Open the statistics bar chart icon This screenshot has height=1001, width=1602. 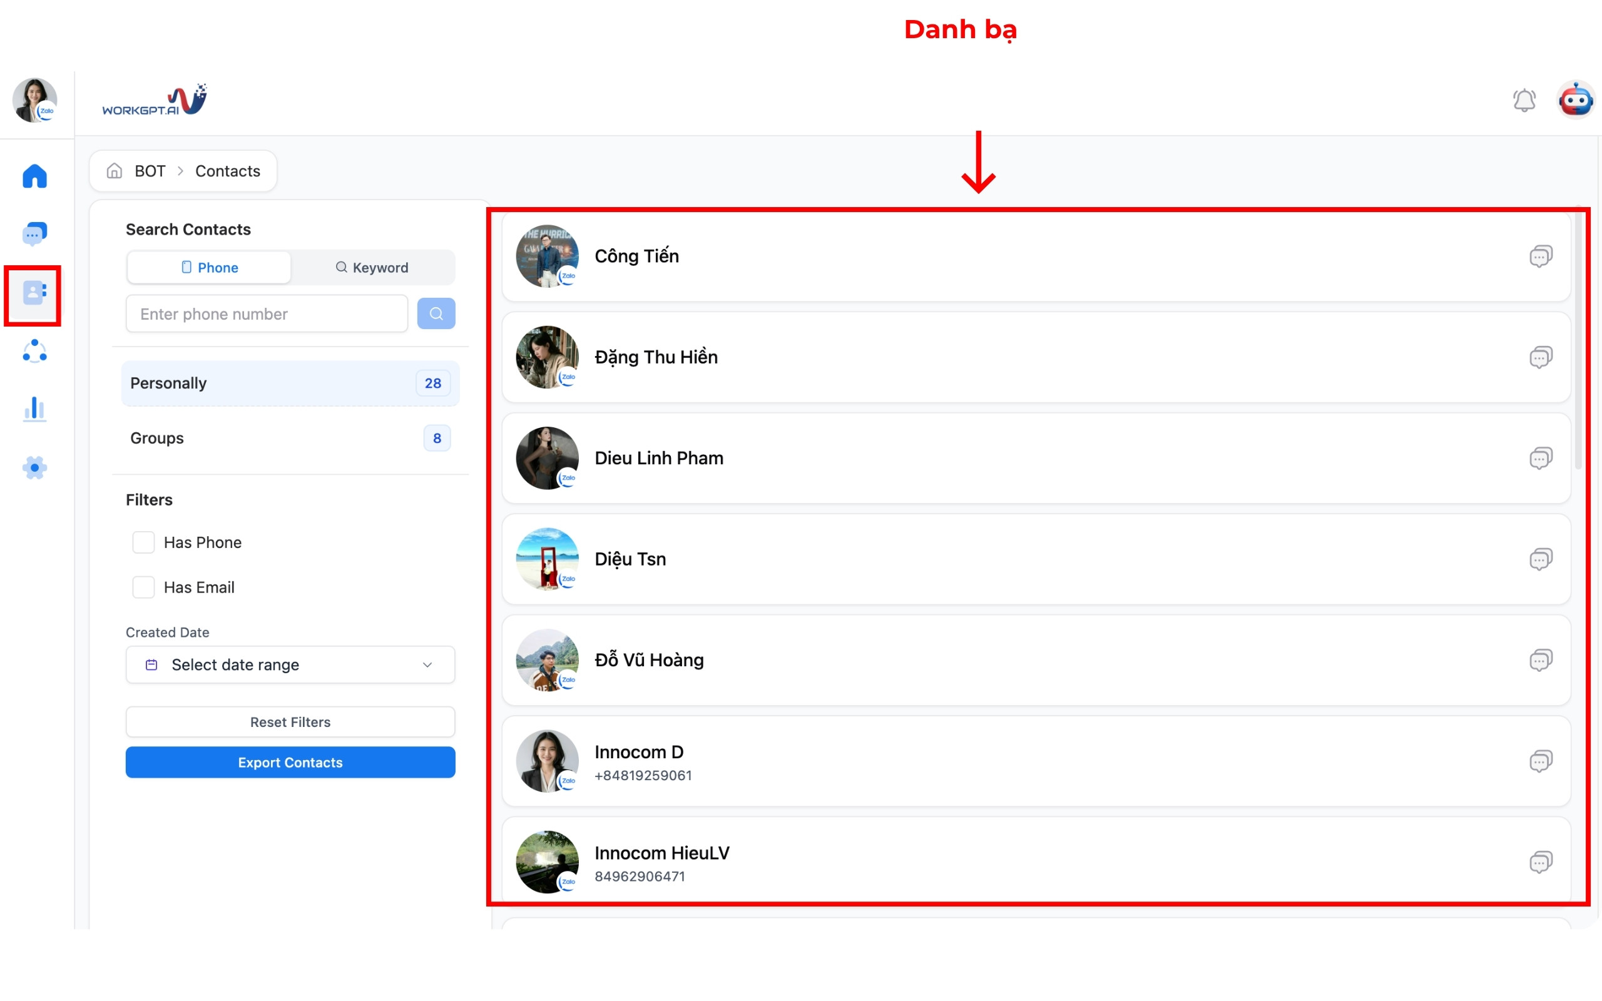34,409
